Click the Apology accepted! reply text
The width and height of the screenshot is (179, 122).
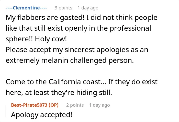[41, 115]
